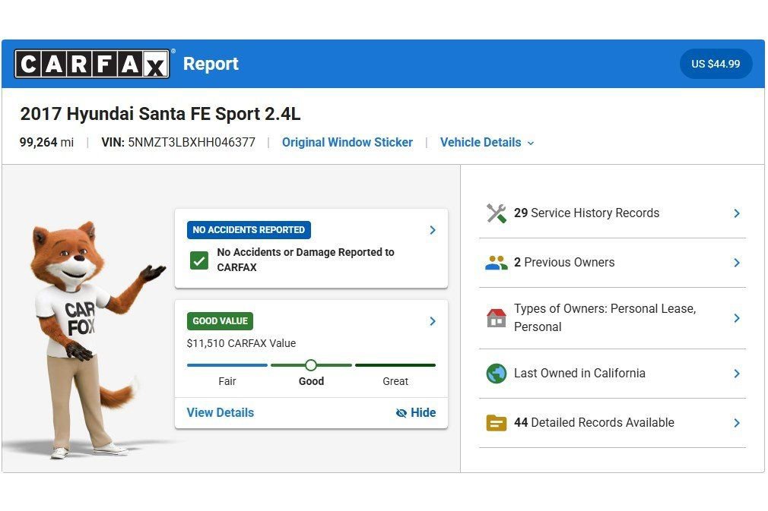Image resolution: width=768 pixels, height=511 pixels.
Task: Click the value slider Good marker
Action: [x=310, y=364]
